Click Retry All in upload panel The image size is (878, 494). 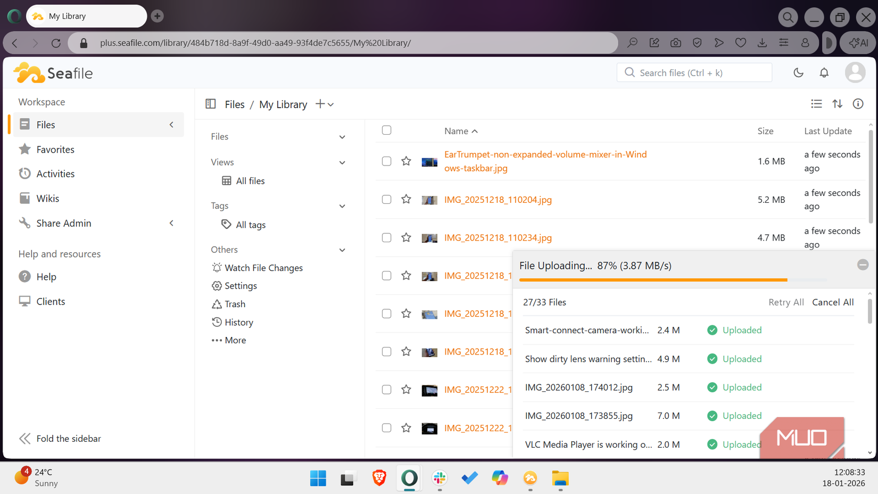tap(786, 302)
